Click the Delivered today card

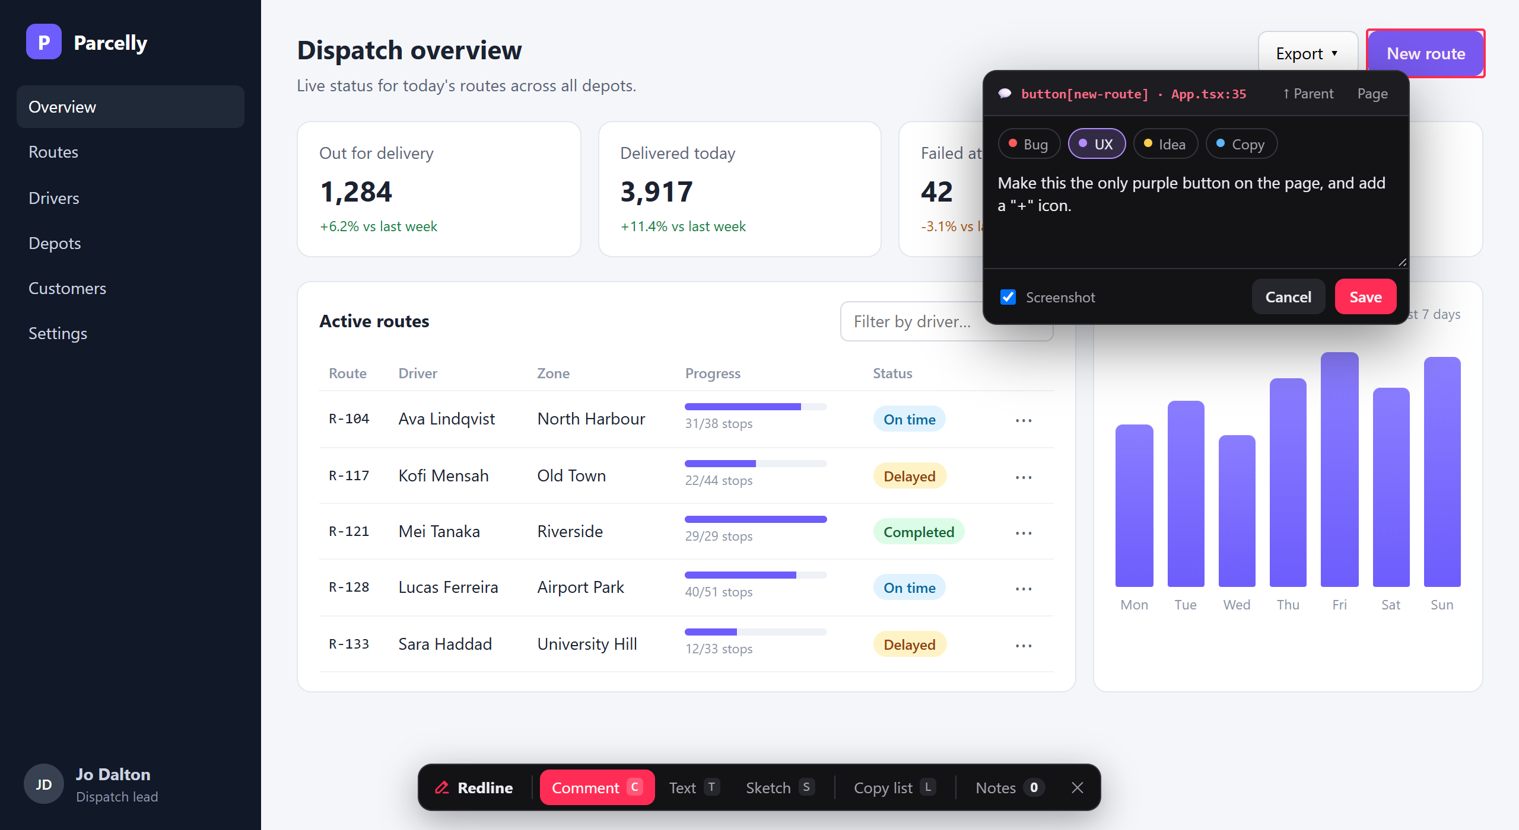740,189
